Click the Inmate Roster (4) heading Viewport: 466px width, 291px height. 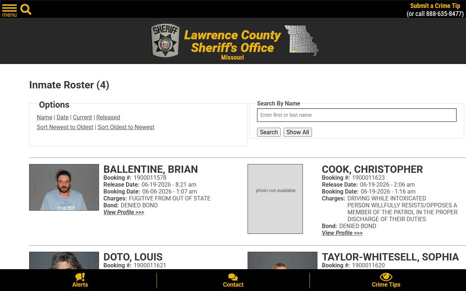click(x=69, y=85)
